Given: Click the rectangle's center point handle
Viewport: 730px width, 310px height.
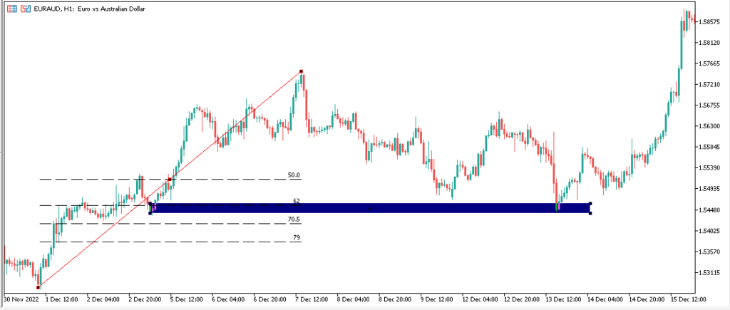Looking at the screenshot, I should 370,209.
